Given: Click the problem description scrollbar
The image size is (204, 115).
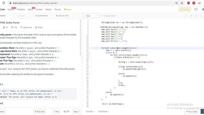Looking at the screenshot, I should pyautogui.click(x=80, y=38).
